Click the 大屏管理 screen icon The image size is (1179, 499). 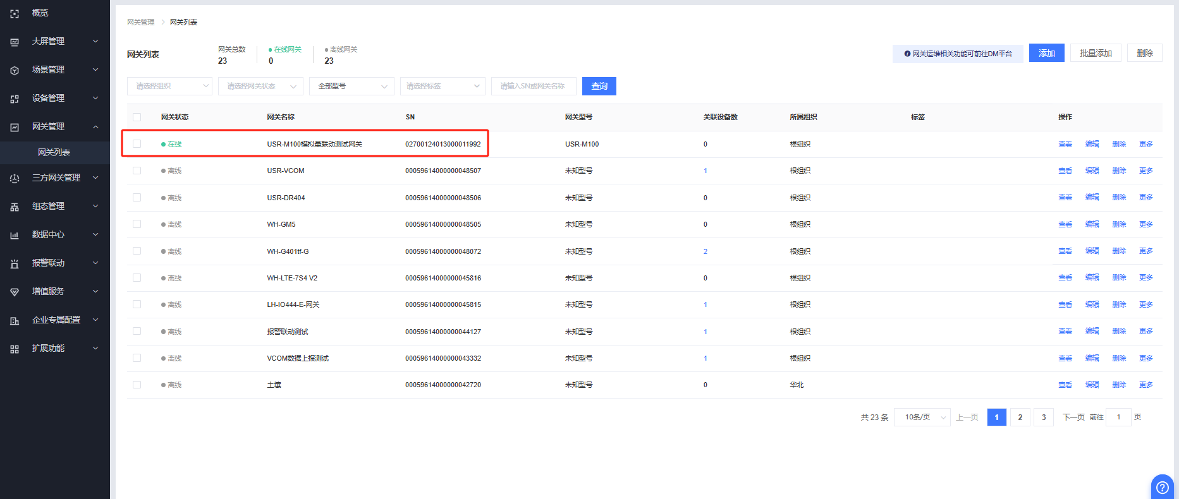(x=15, y=42)
